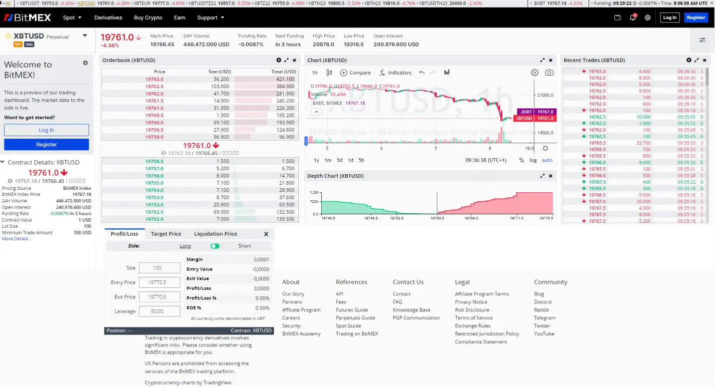
Task: Open header settings gear next to Log In
Action: click(647, 18)
